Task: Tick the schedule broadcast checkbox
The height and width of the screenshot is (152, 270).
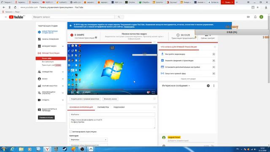Action: click(70, 132)
